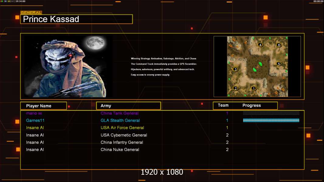This screenshot has height=182, width=324.
Task: Click start position marker 5 on map
Action: click(279, 64)
